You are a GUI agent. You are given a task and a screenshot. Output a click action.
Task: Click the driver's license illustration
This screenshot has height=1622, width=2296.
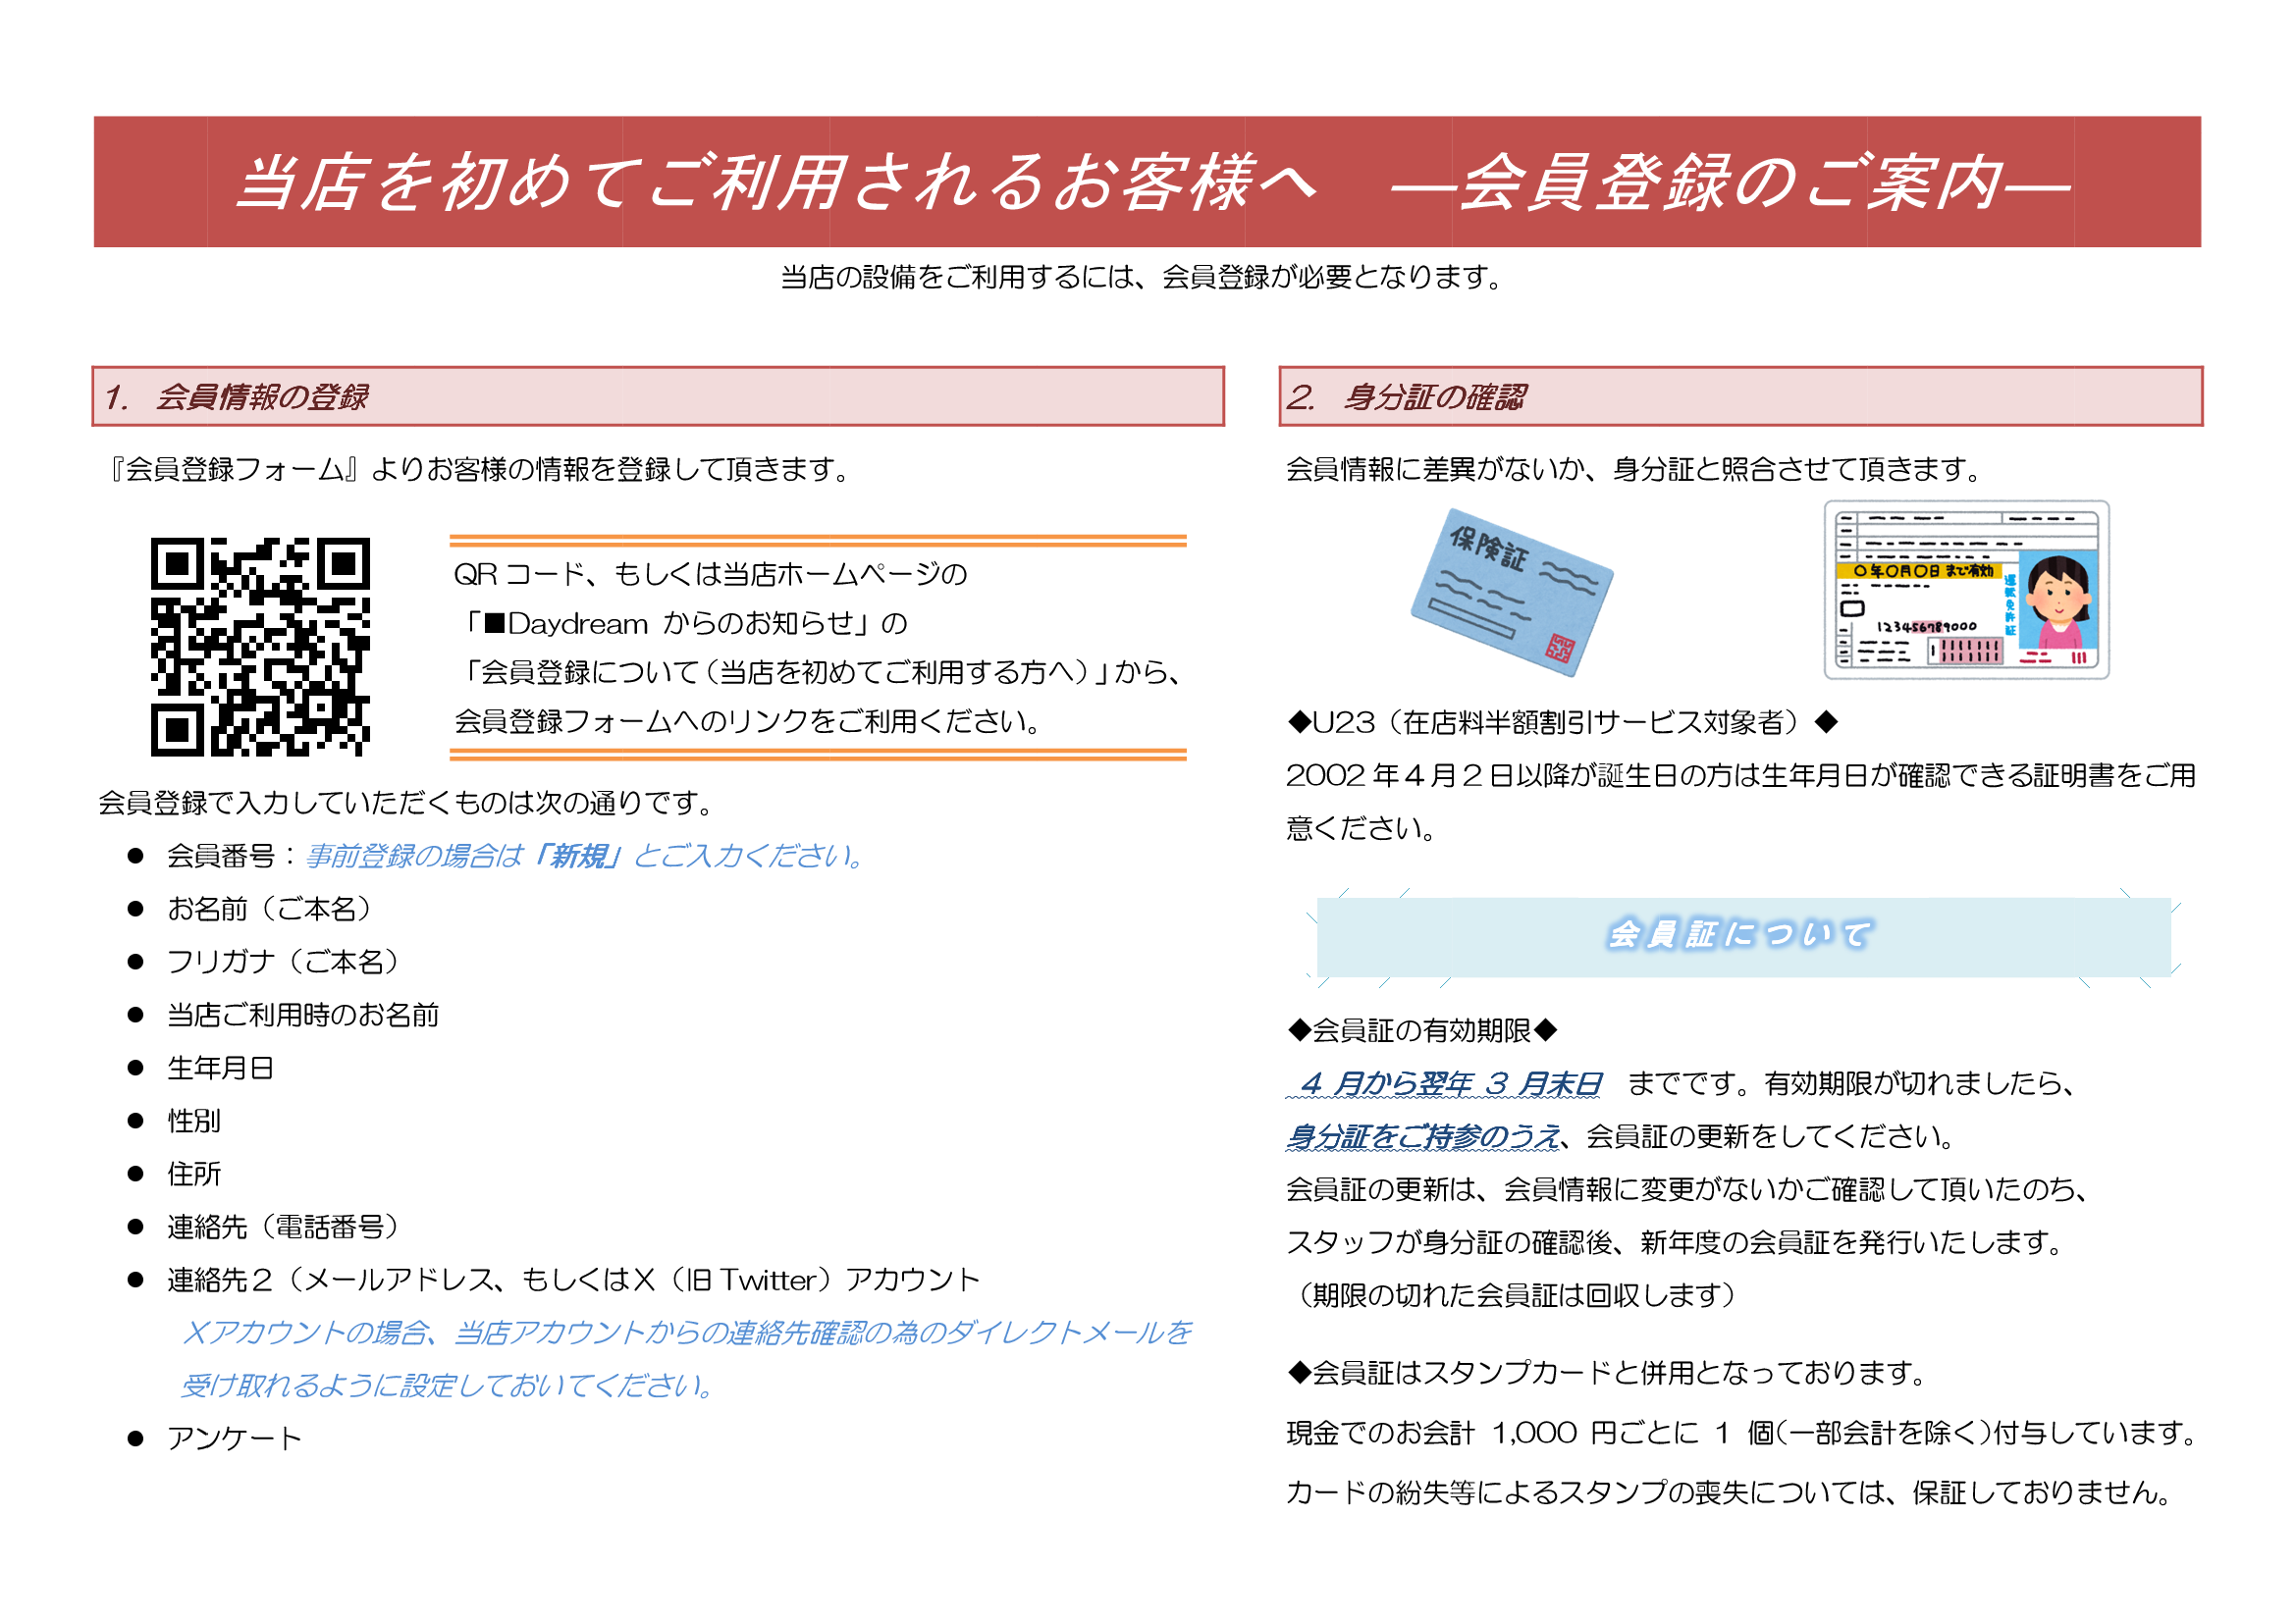tap(1965, 591)
